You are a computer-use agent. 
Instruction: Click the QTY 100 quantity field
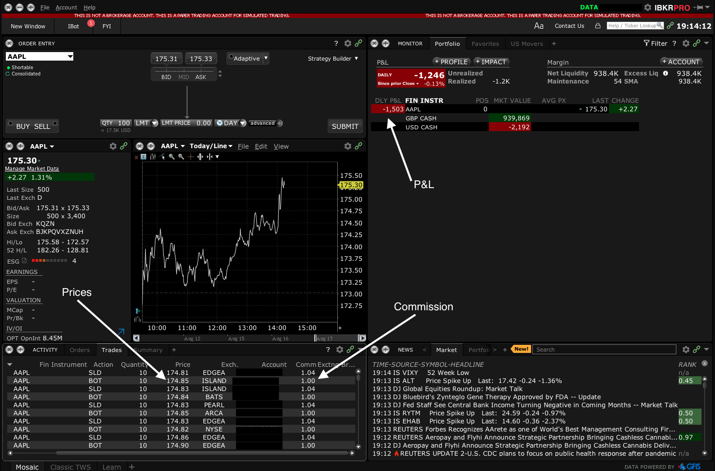(116, 123)
